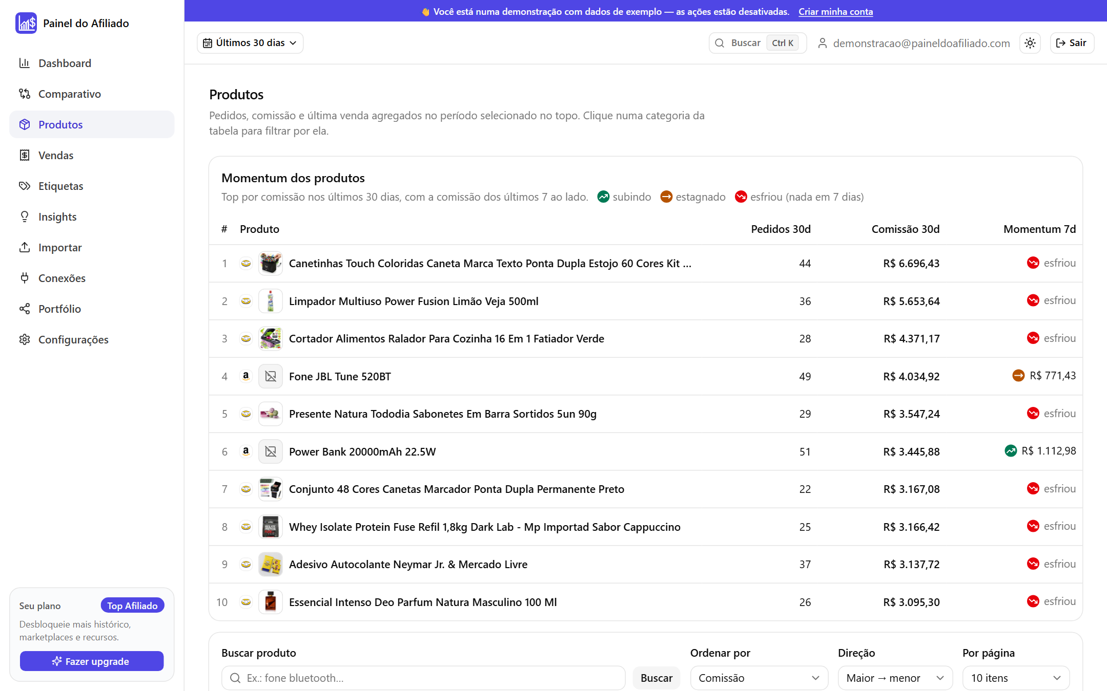1107x691 pixels.
Task: Click the Painel do Afiliado logo icon
Action: [26, 23]
